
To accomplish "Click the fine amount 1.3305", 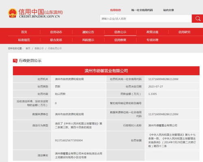I will [153, 94].
